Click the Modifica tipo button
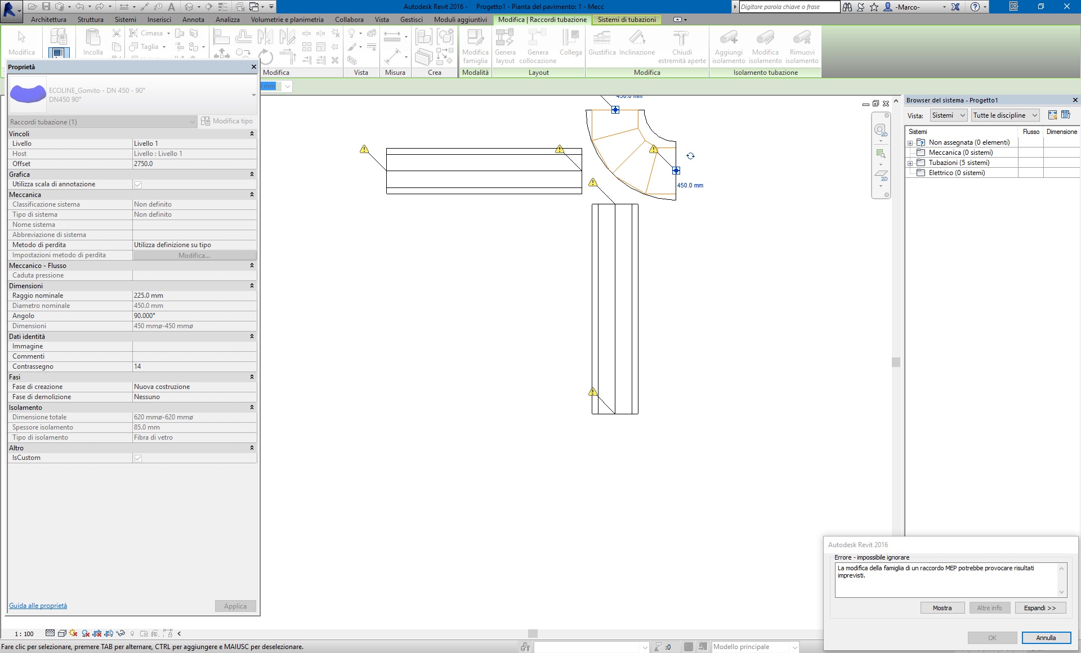 click(x=227, y=121)
